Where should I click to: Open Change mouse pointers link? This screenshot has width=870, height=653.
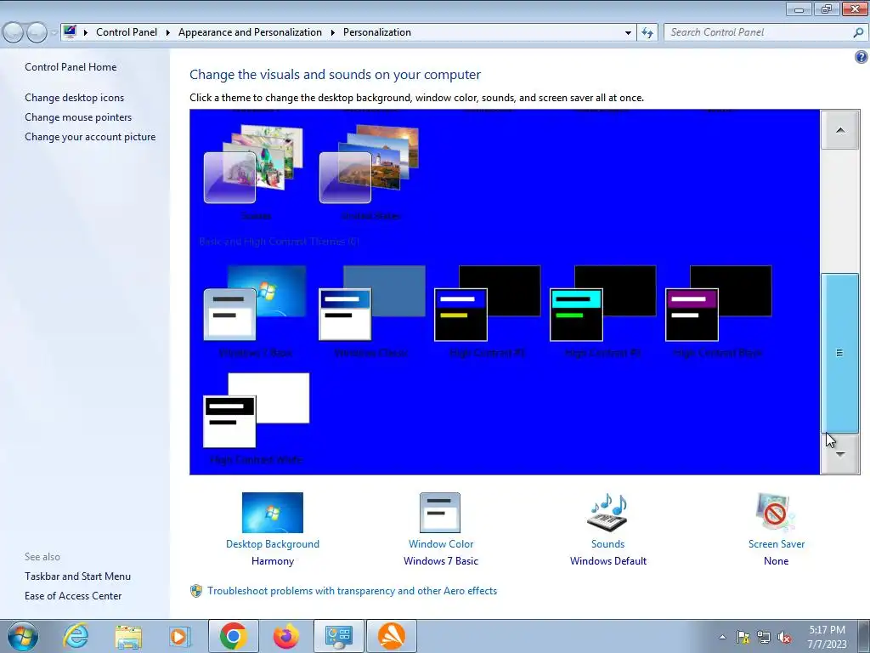[78, 117]
